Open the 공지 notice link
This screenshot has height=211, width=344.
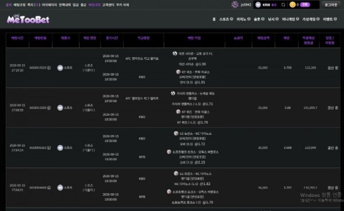coord(9,5)
